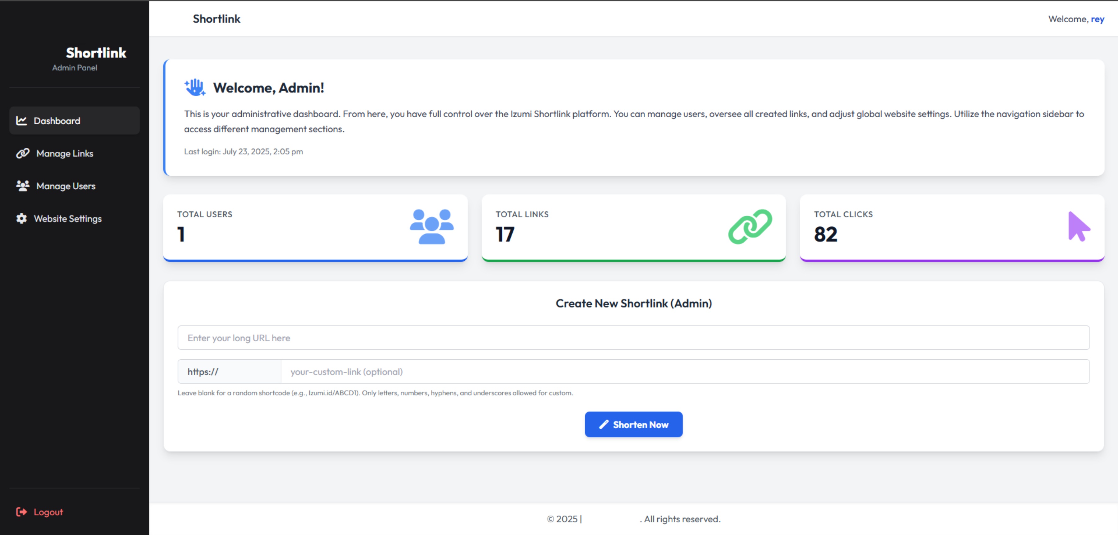Open Website Settings from the sidebar
This screenshot has height=535, width=1118.
coord(67,219)
